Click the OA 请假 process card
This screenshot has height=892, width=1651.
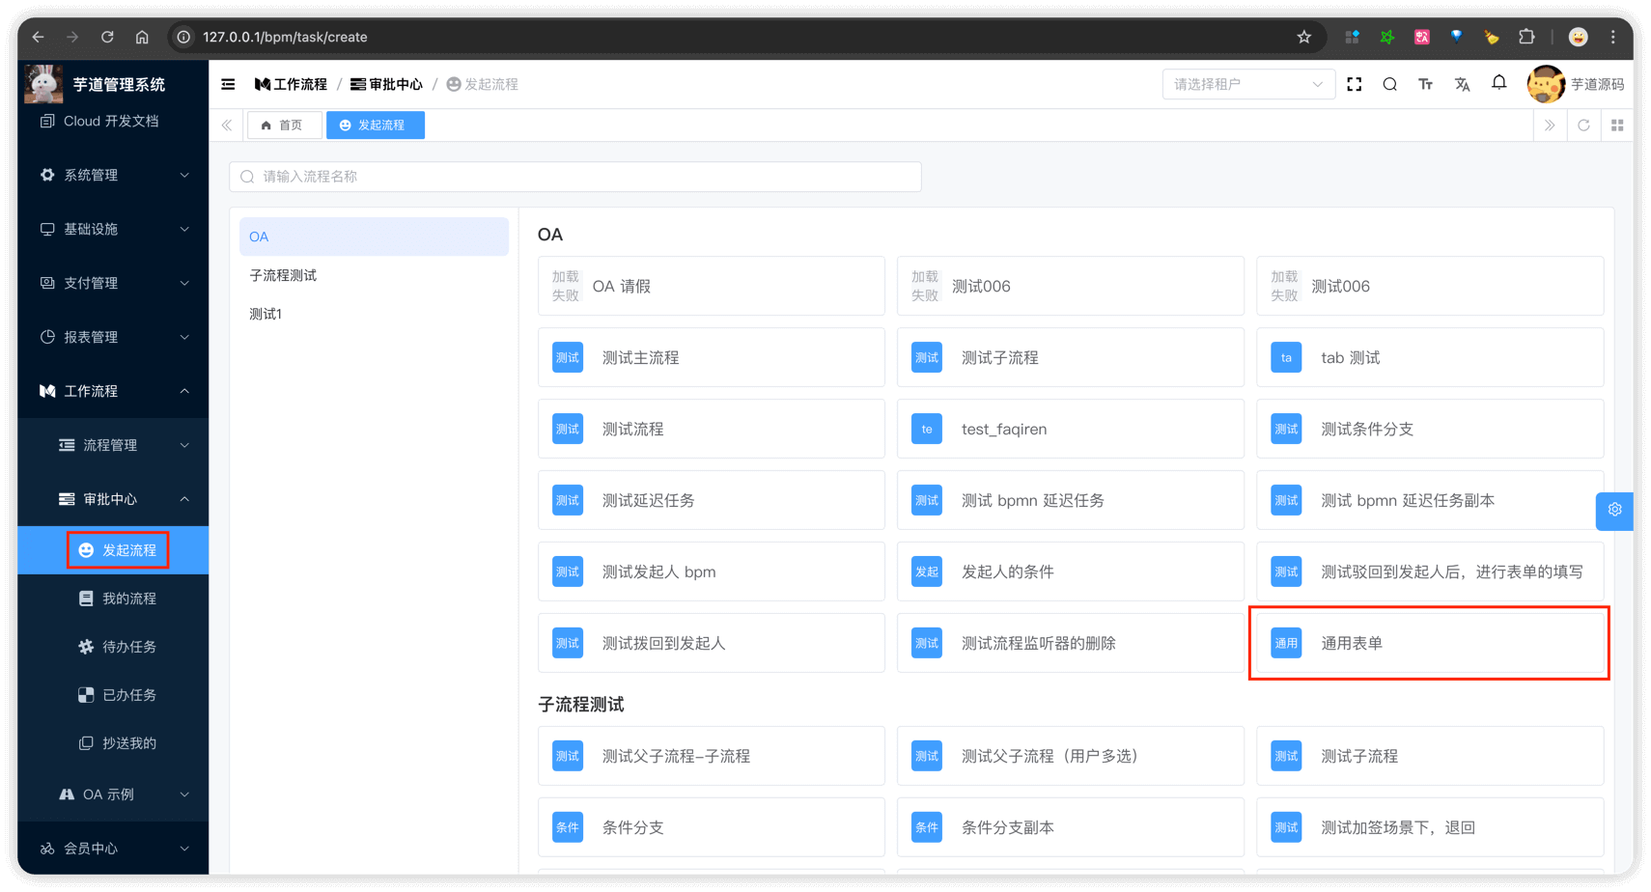point(711,286)
